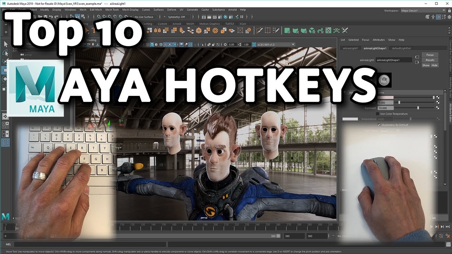
Task: Enable Use Color Temperature checkbox
Action: (378, 114)
